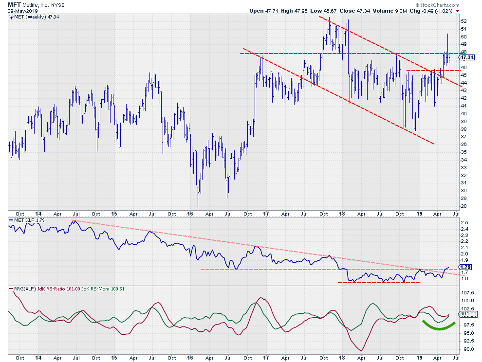Select the Low 46.67 value
Image resolution: width=482 pixels, height=362 pixels.
point(323,11)
